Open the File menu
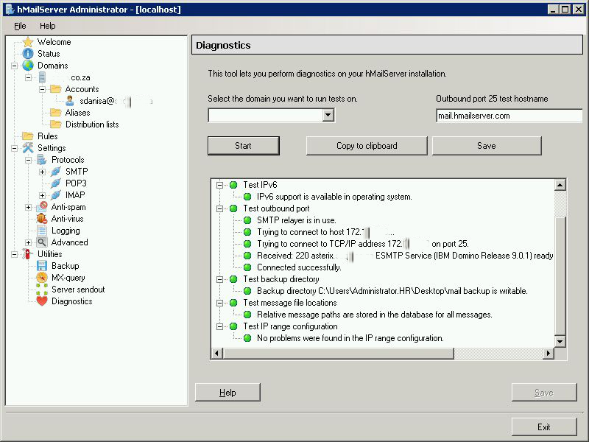Screen dimensions: 589x442 click(x=19, y=25)
